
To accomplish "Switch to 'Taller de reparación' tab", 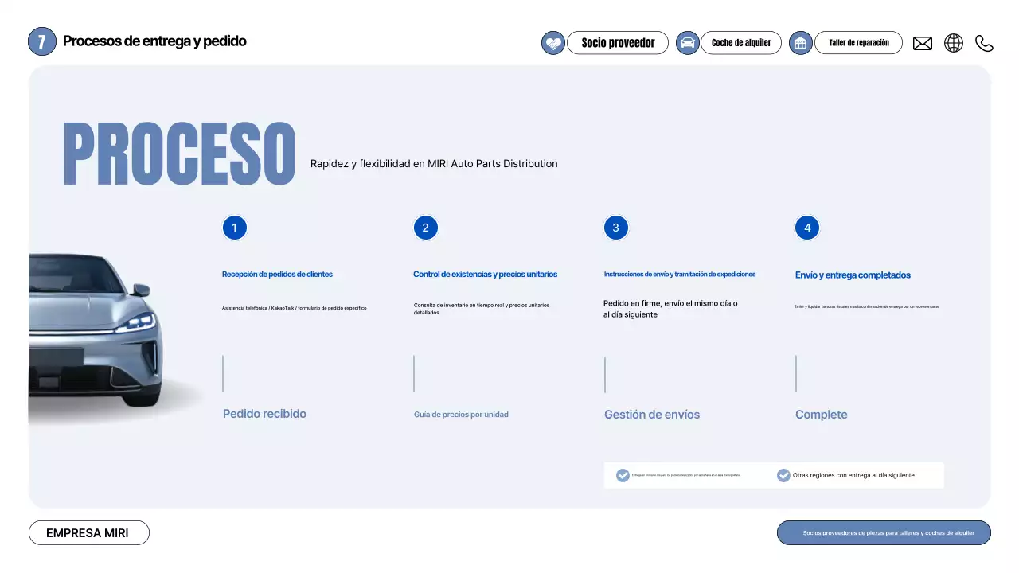I will [x=858, y=43].
